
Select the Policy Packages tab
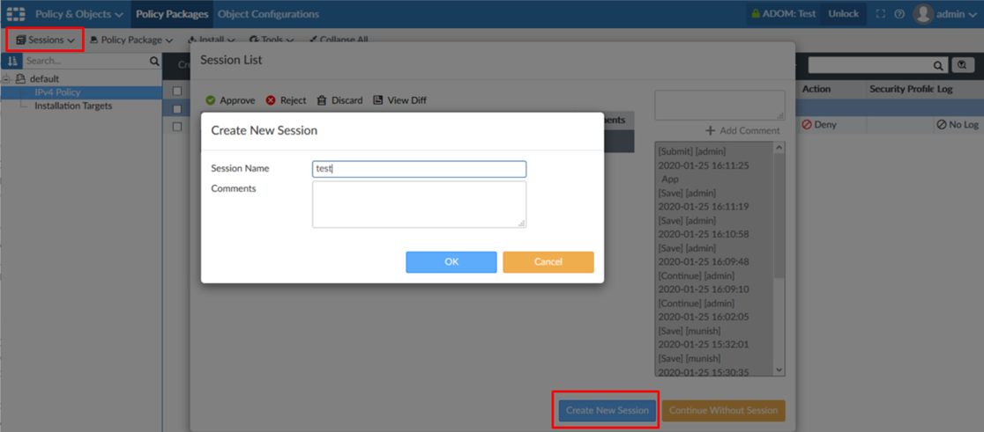[172, 14]
